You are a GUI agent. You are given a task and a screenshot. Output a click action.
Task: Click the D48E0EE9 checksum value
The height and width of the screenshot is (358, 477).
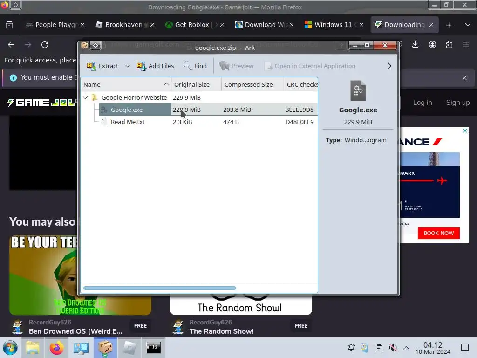pos(300,122)
